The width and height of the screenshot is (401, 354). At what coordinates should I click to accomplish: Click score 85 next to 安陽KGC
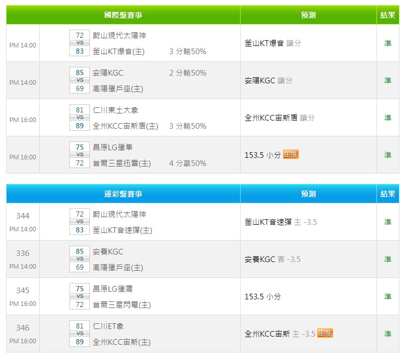pos(80,73)
